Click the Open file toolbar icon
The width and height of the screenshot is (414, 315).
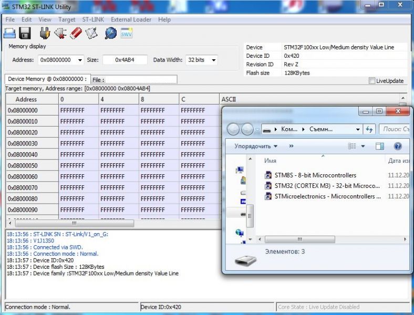click(x=9, y=34)
